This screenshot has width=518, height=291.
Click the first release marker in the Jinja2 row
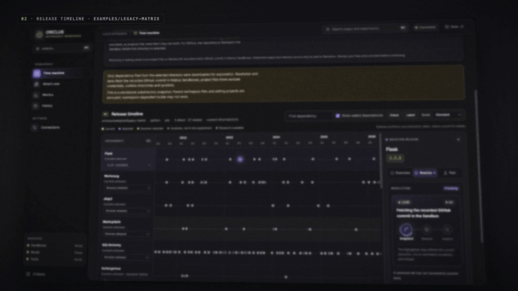coord(166,205)
